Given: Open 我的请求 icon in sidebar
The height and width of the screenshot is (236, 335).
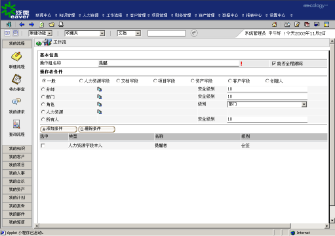Looking at the screenshot, I should [x=16, y=102].
